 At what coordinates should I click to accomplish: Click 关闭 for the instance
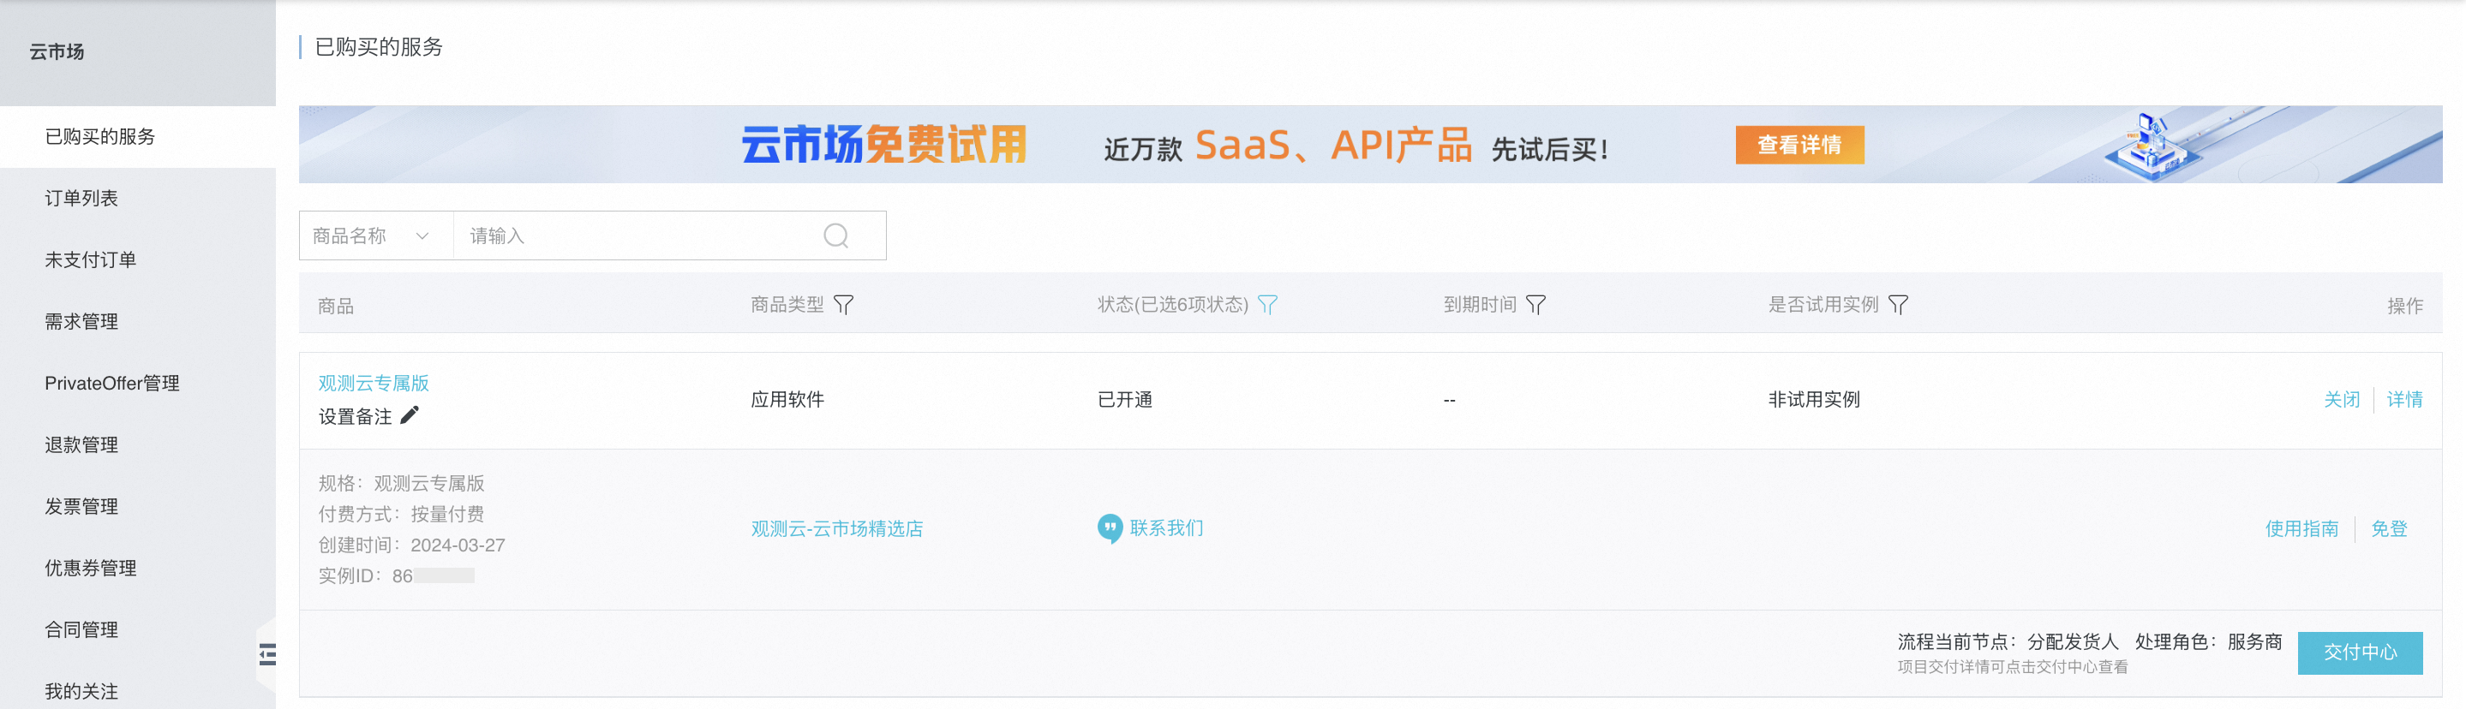pos(2342,399)
